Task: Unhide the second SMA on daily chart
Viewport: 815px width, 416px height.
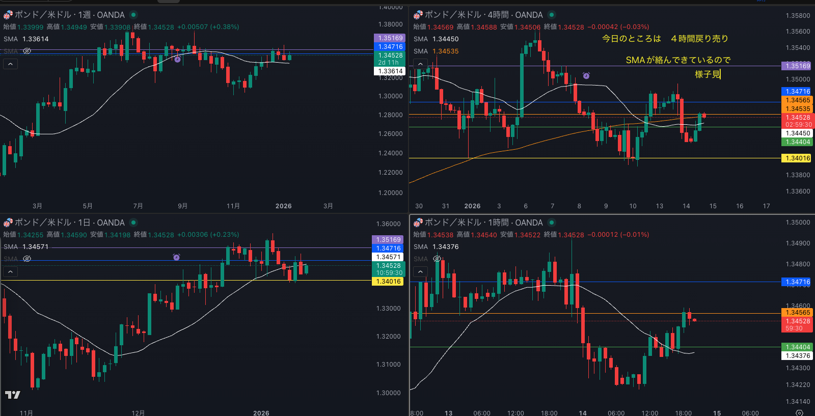Action: (x=27, y=259)
